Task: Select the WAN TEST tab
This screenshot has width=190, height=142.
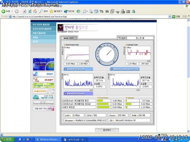Action: coord(69,38)
